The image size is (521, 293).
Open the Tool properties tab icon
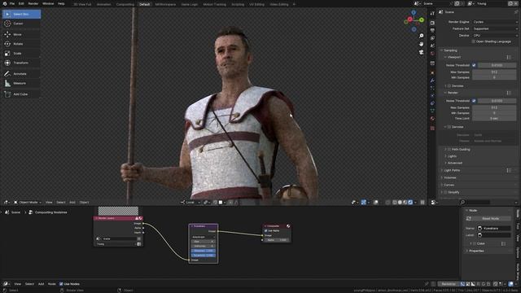pyautogui.click(x=432, y=13)
